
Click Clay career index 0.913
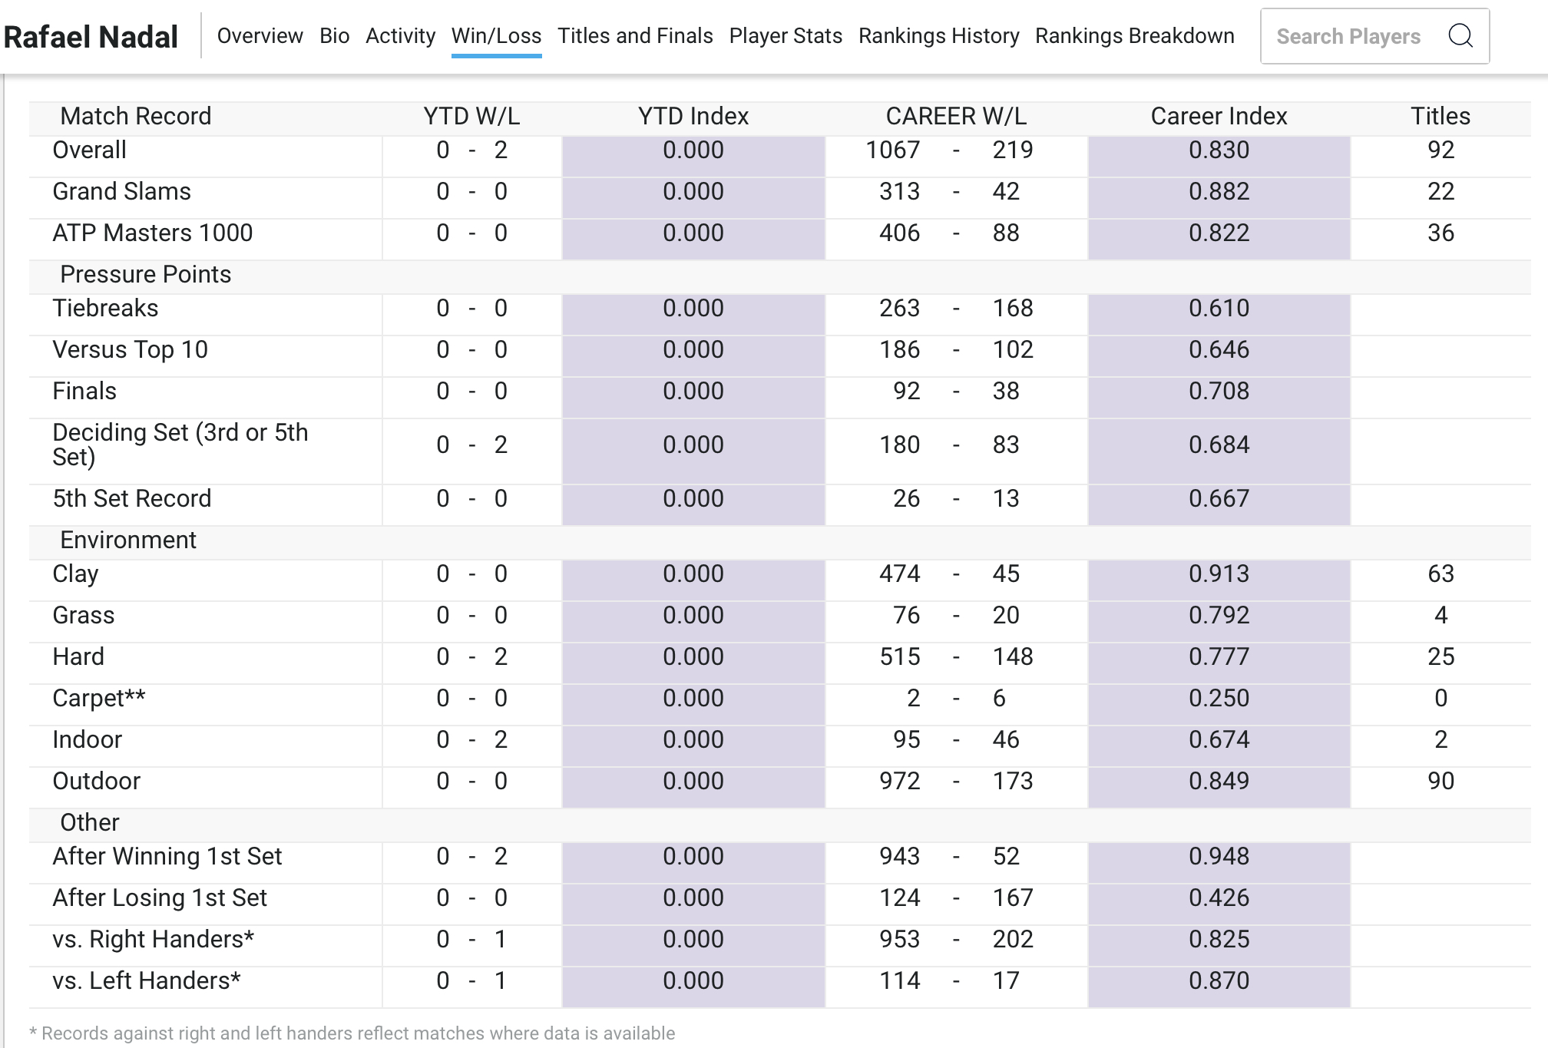tap(1219, 574)
